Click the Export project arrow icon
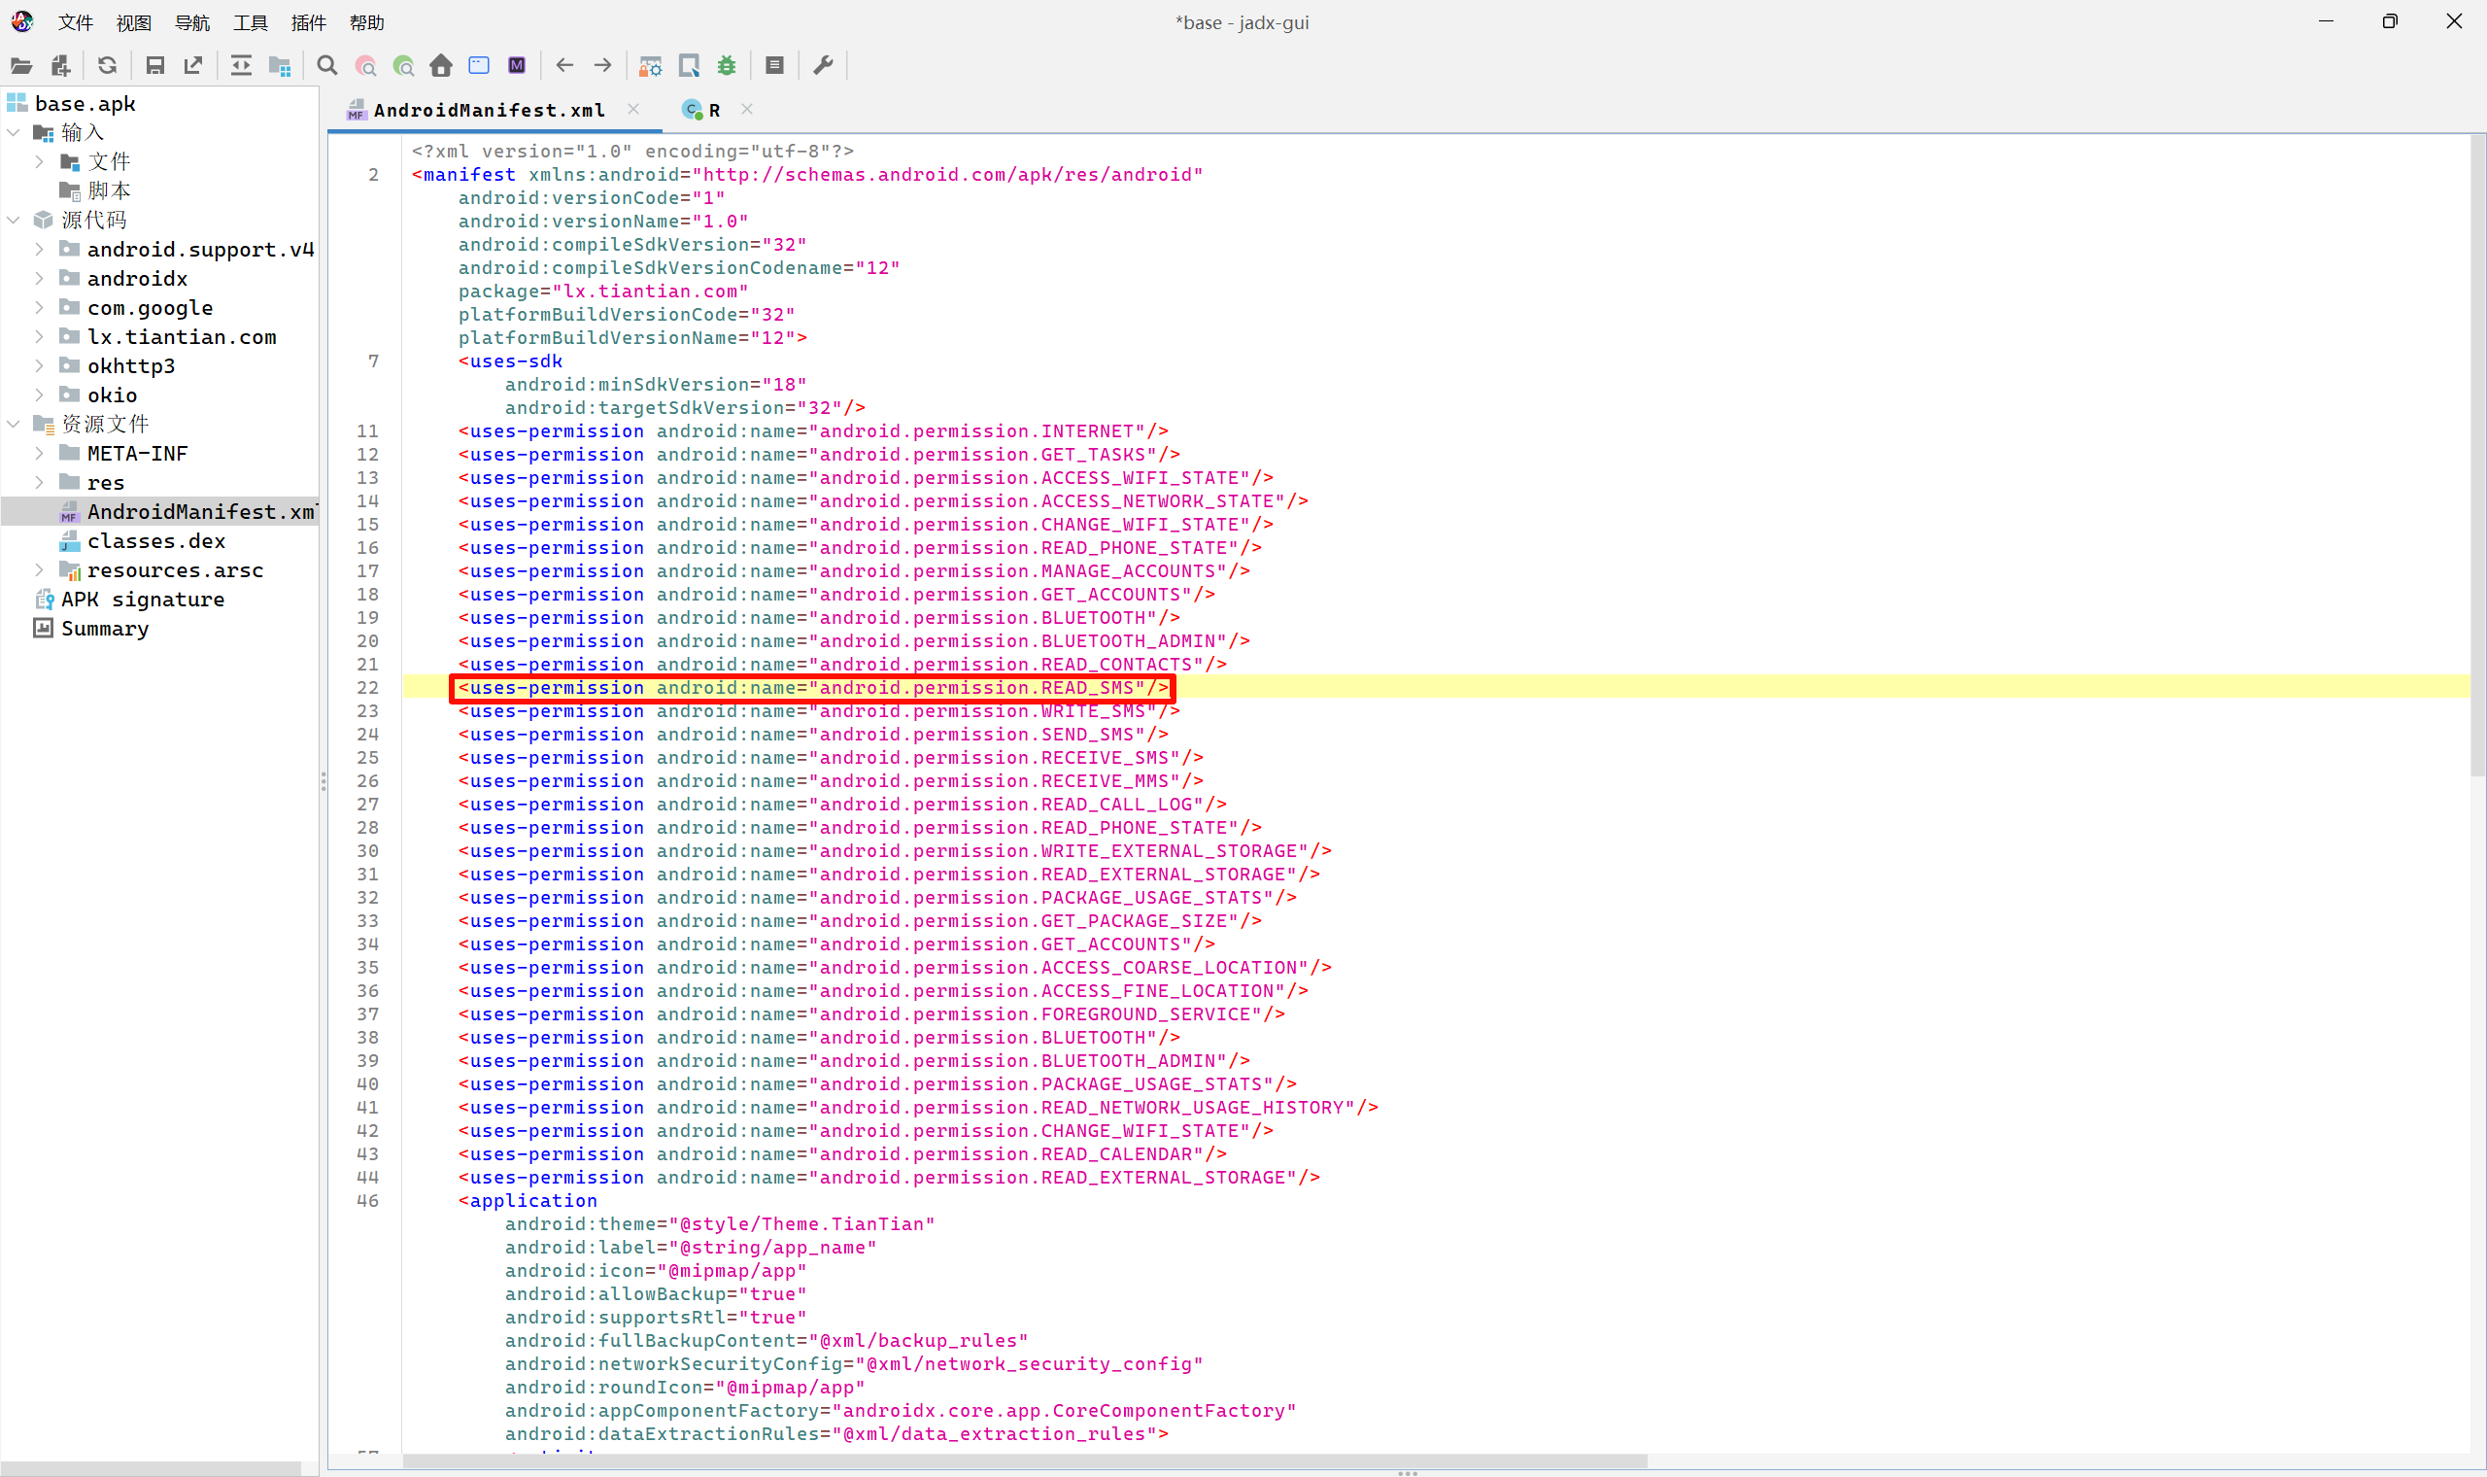Image resolution: width=2487 pixels, height=1477 pixels. click(x=193, y=66)
